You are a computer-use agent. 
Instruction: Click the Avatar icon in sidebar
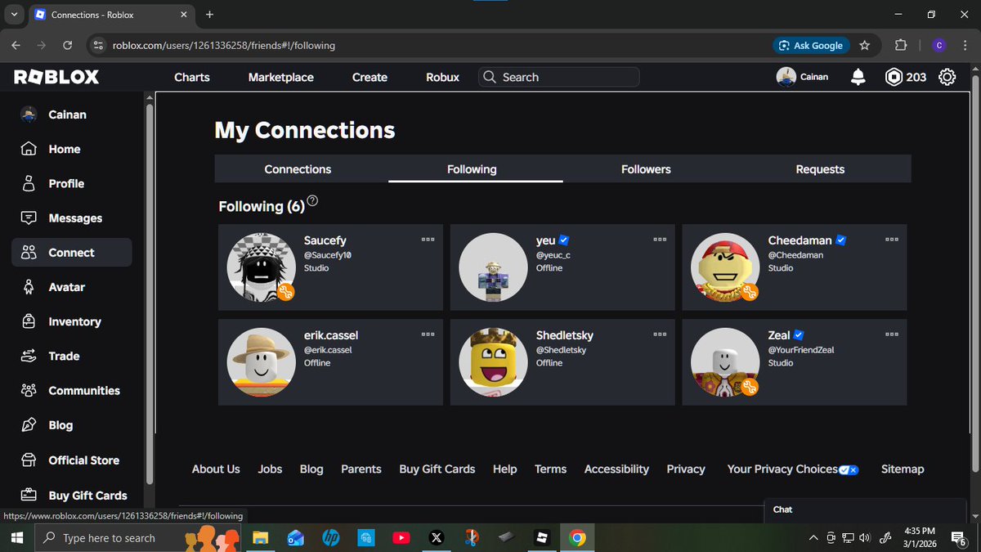tap(29, 287)
